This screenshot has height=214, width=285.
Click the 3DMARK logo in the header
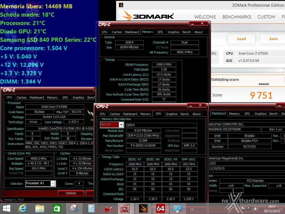148,16
